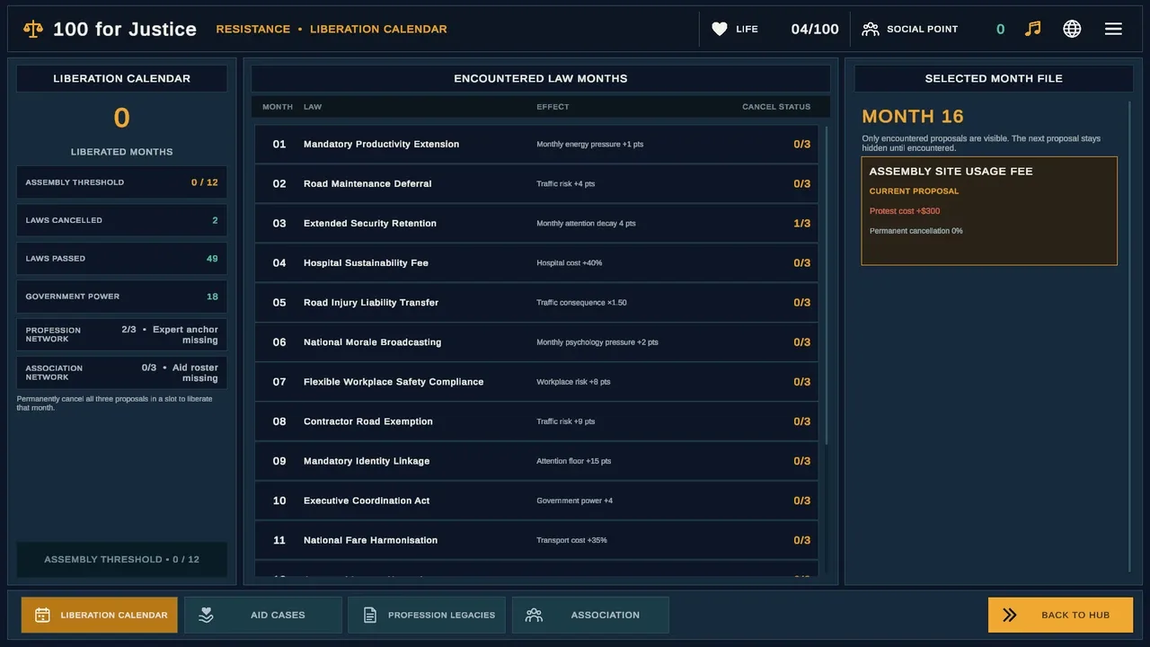Click the Laws Cancelled stat row
Image resolution: width=1150 pixels, height=647 pixels.
(121, 220)
